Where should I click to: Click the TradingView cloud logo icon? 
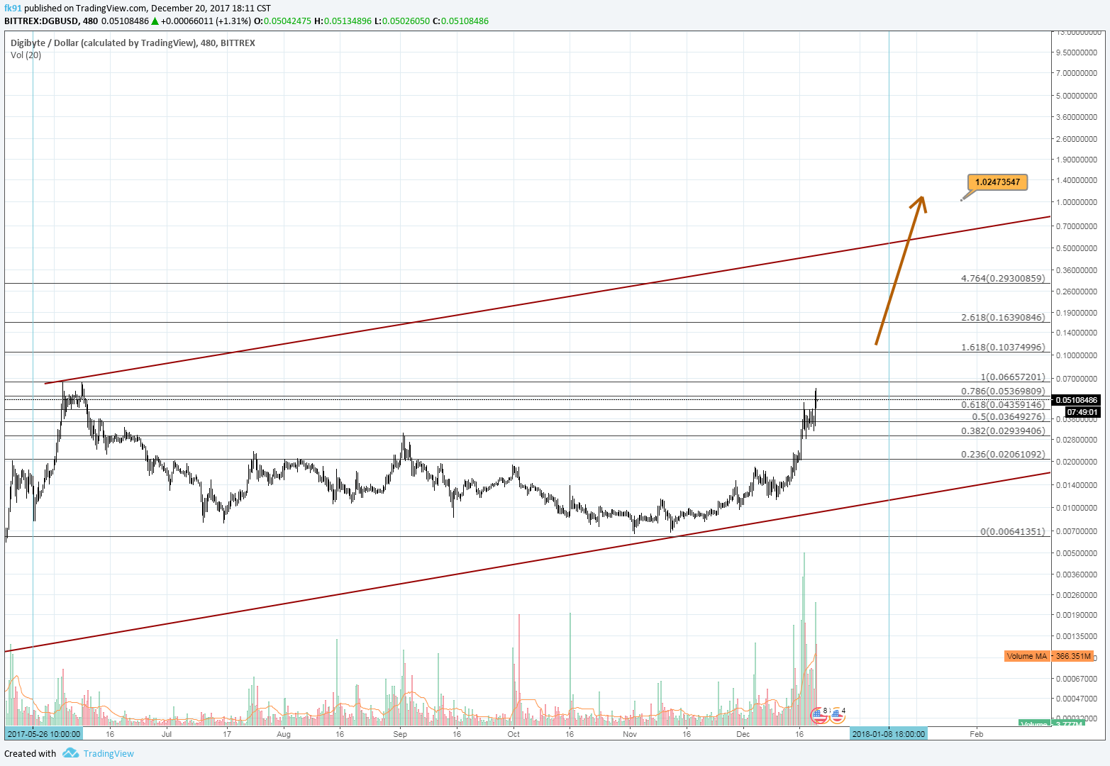[x=70, y=753]
